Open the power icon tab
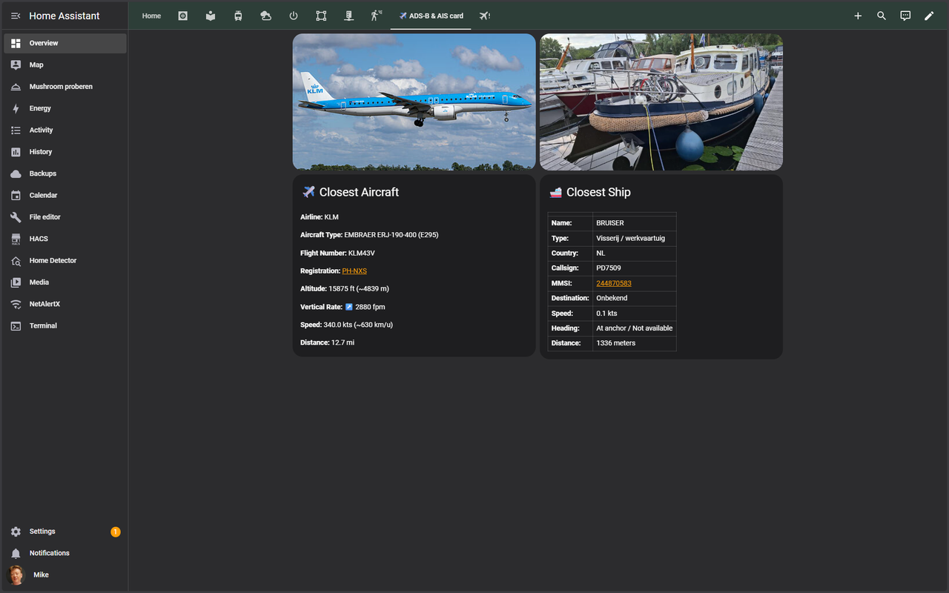 (293, 16)
